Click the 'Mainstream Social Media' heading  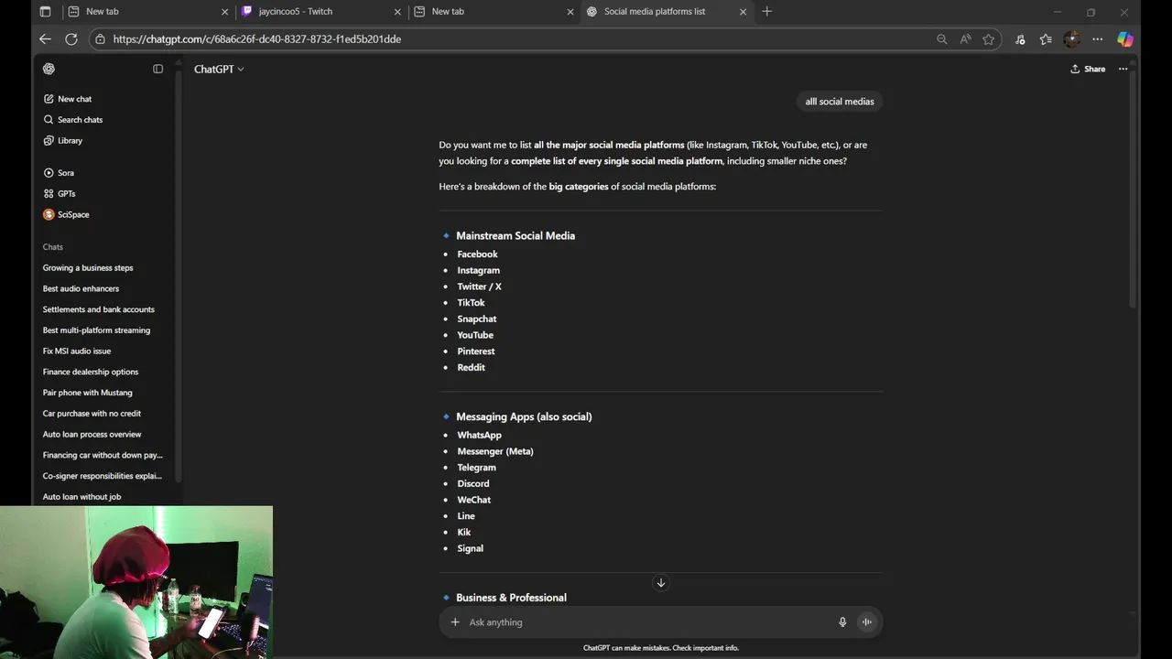[x=515, y=236]
